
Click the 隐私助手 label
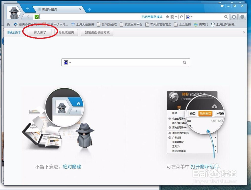[x=14, y=32]
